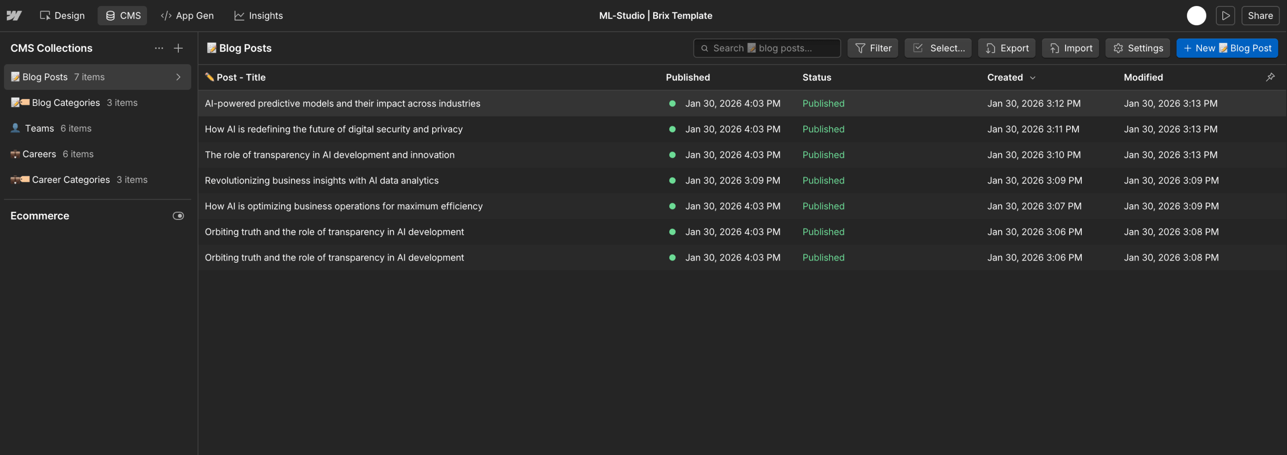1287x455 pixels.
Task: Click inside the blog posts search field
Action: coord(767,48)
